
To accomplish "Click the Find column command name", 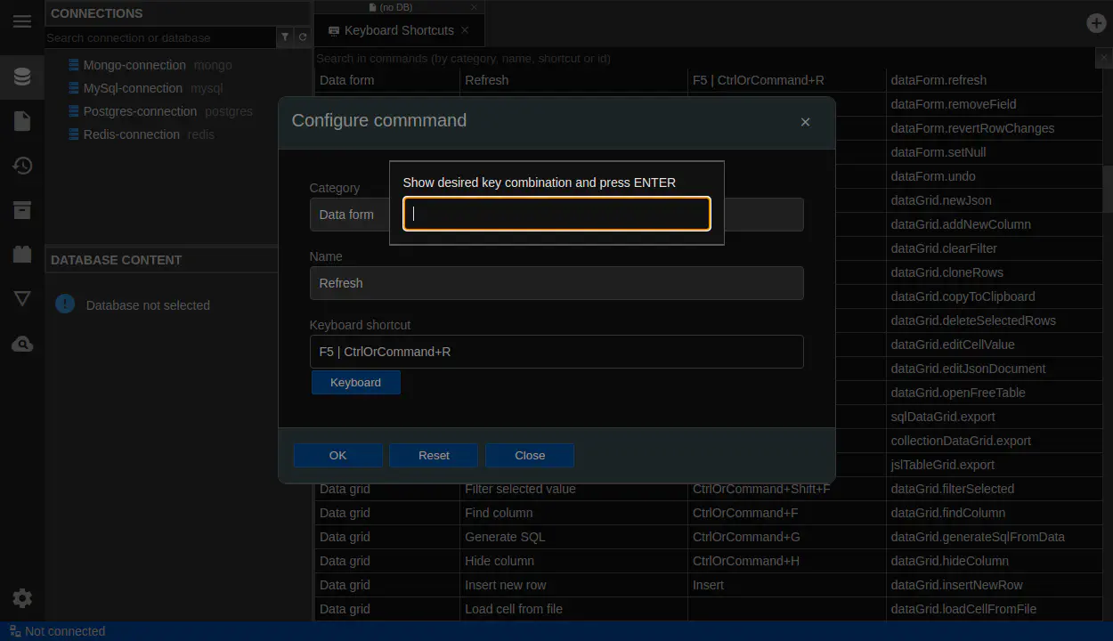I will (x=499, y=513).
